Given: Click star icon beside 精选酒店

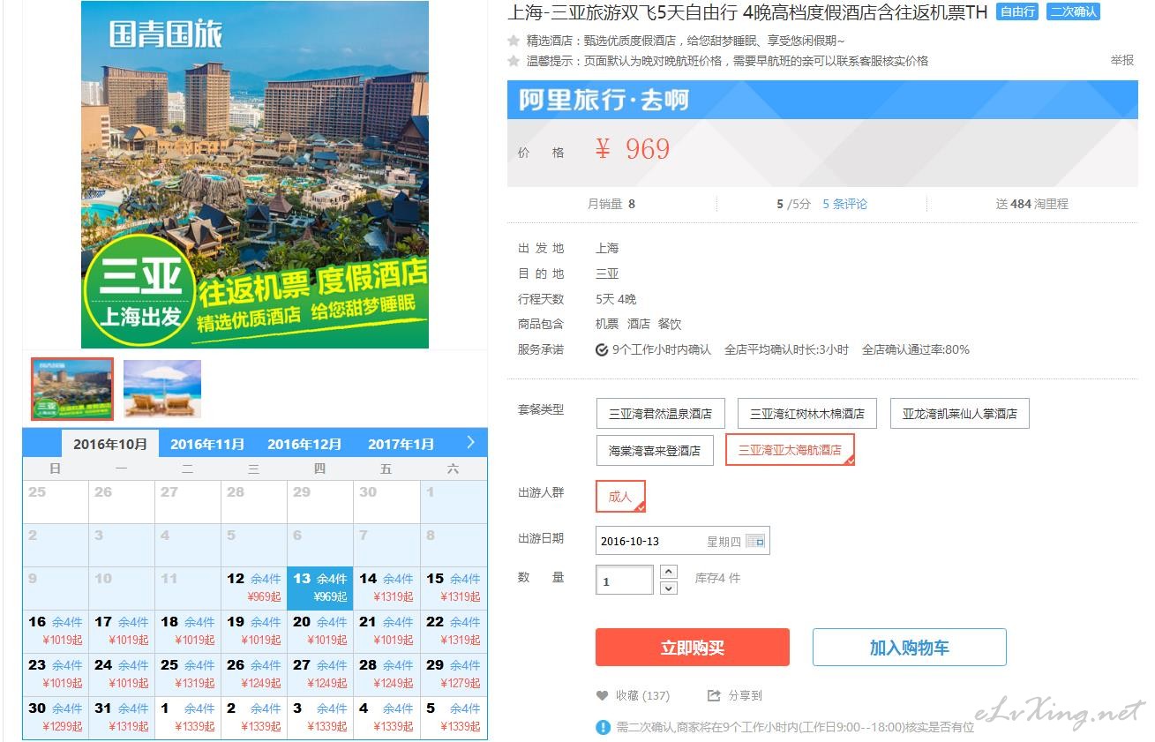Looking at the screenshot, I should (514, 41).
